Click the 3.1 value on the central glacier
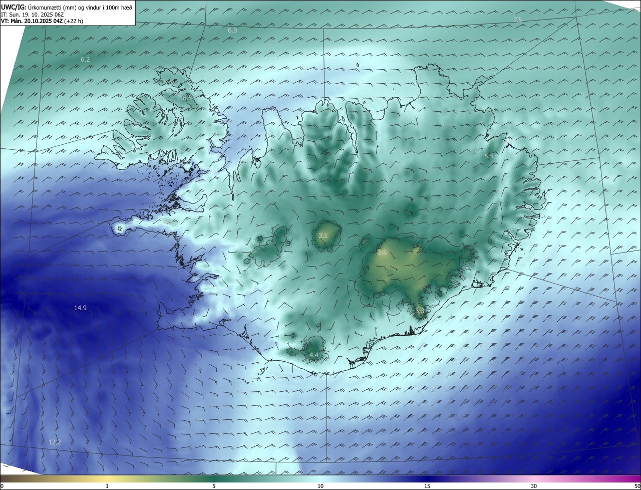641x490 pixels. pos(323,236)
